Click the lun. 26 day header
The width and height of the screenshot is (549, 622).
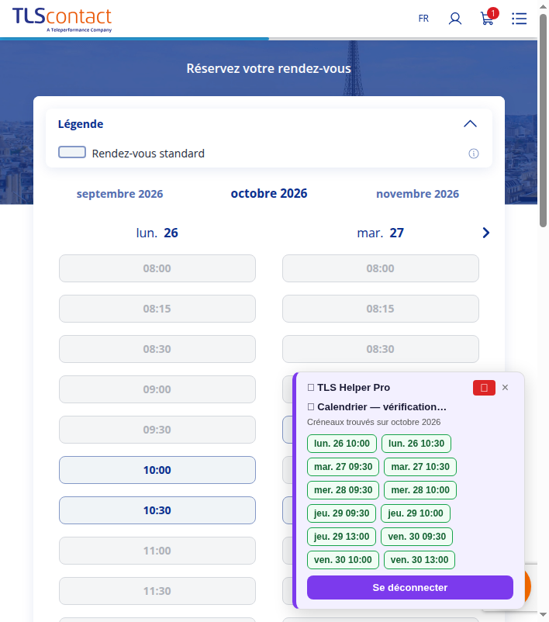(x=157, y=233)
